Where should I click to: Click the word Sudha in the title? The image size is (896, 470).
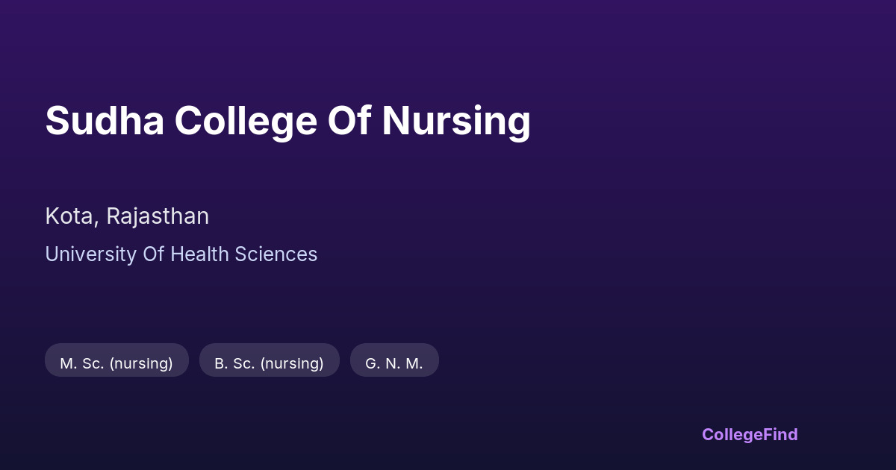coord(105,121)
